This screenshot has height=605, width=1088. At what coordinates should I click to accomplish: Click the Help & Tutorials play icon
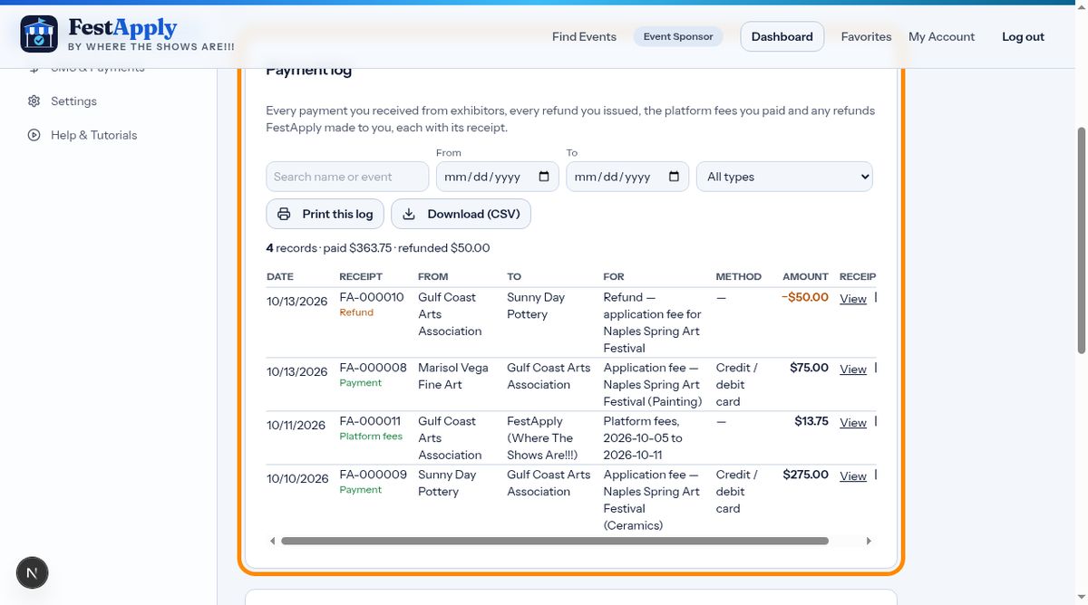(34, 135)
